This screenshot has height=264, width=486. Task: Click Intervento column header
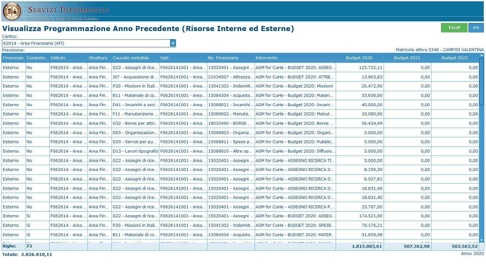tap(295, 58)
